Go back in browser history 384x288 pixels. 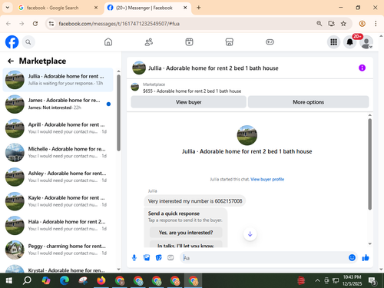tap(8, 24)
